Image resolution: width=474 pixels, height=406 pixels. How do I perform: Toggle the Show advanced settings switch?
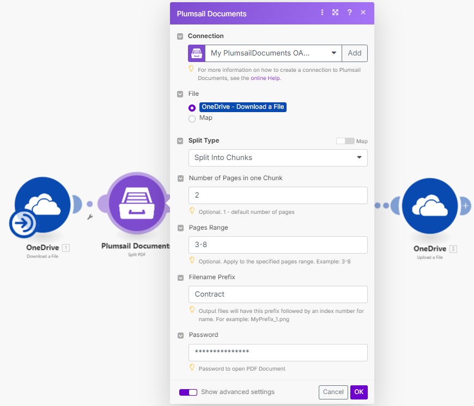click(188, 392)
